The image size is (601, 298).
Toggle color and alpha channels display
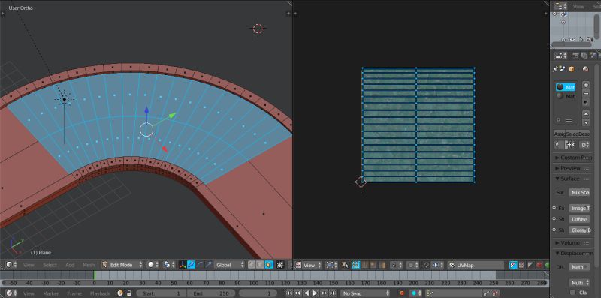[514, 265]
